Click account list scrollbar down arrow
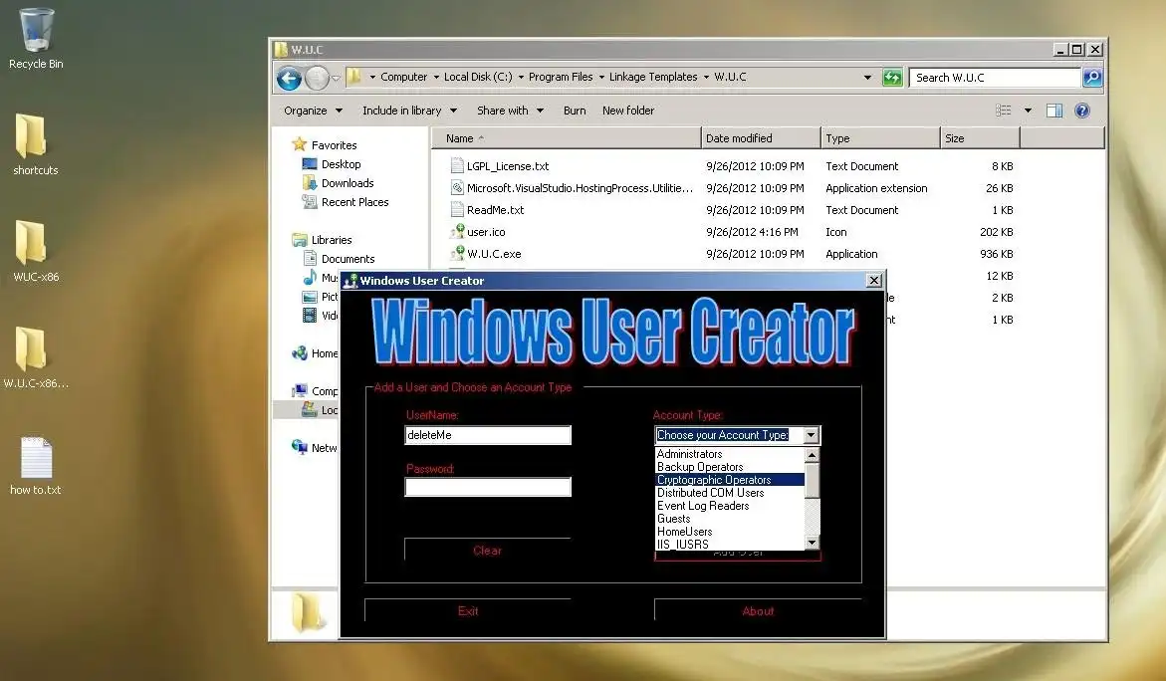Screen dimensions: 1166x681 pos(813,543)
